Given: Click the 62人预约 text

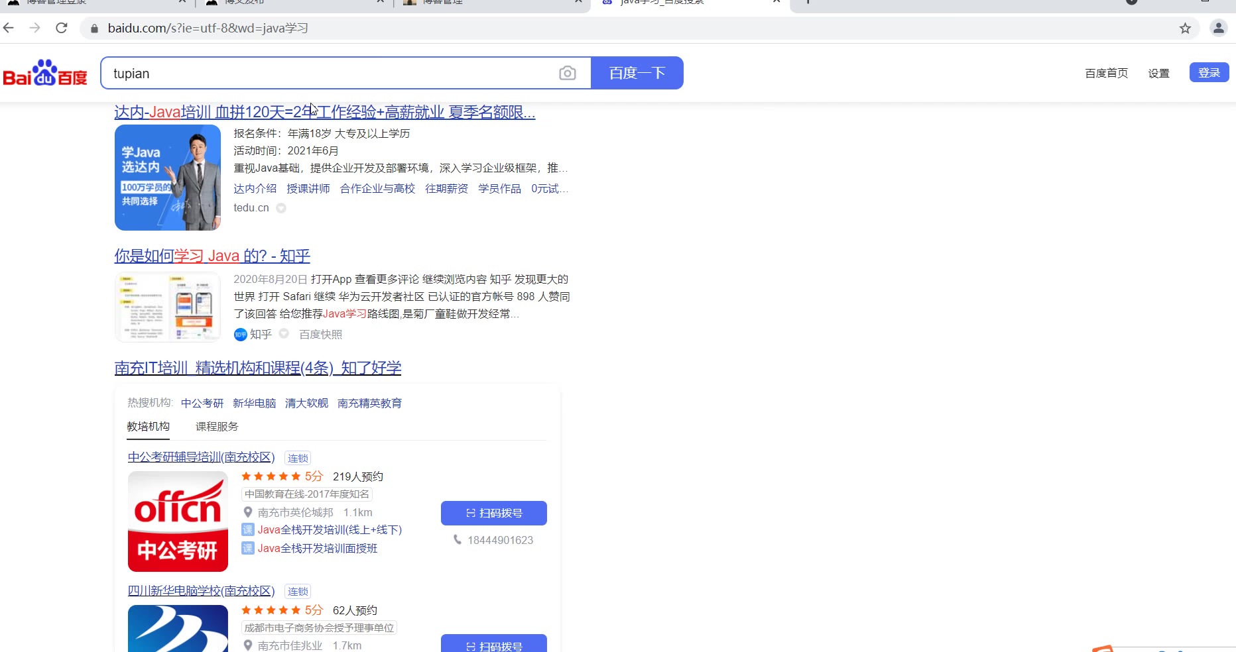Looking at the screenshot, I should pos(355,611).
